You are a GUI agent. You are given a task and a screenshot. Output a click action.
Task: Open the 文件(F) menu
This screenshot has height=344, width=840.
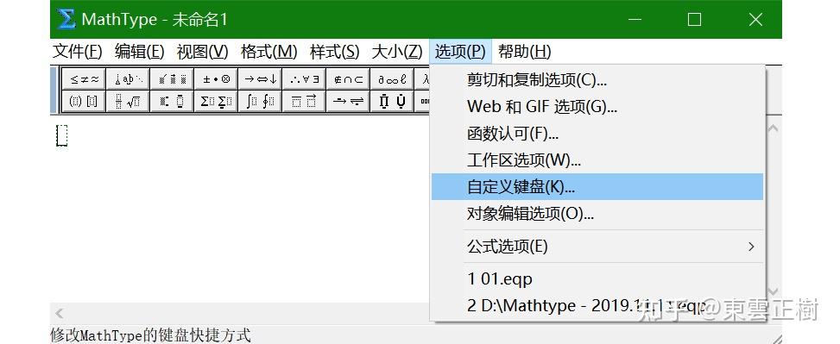pyautogui.click(x=77, y=52)
